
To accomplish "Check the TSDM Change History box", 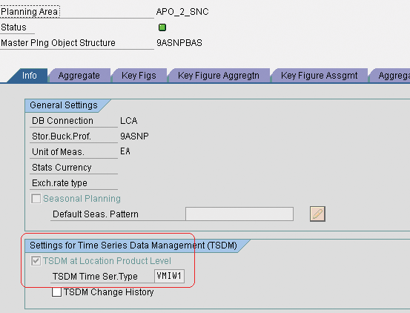I will (56, 291).
